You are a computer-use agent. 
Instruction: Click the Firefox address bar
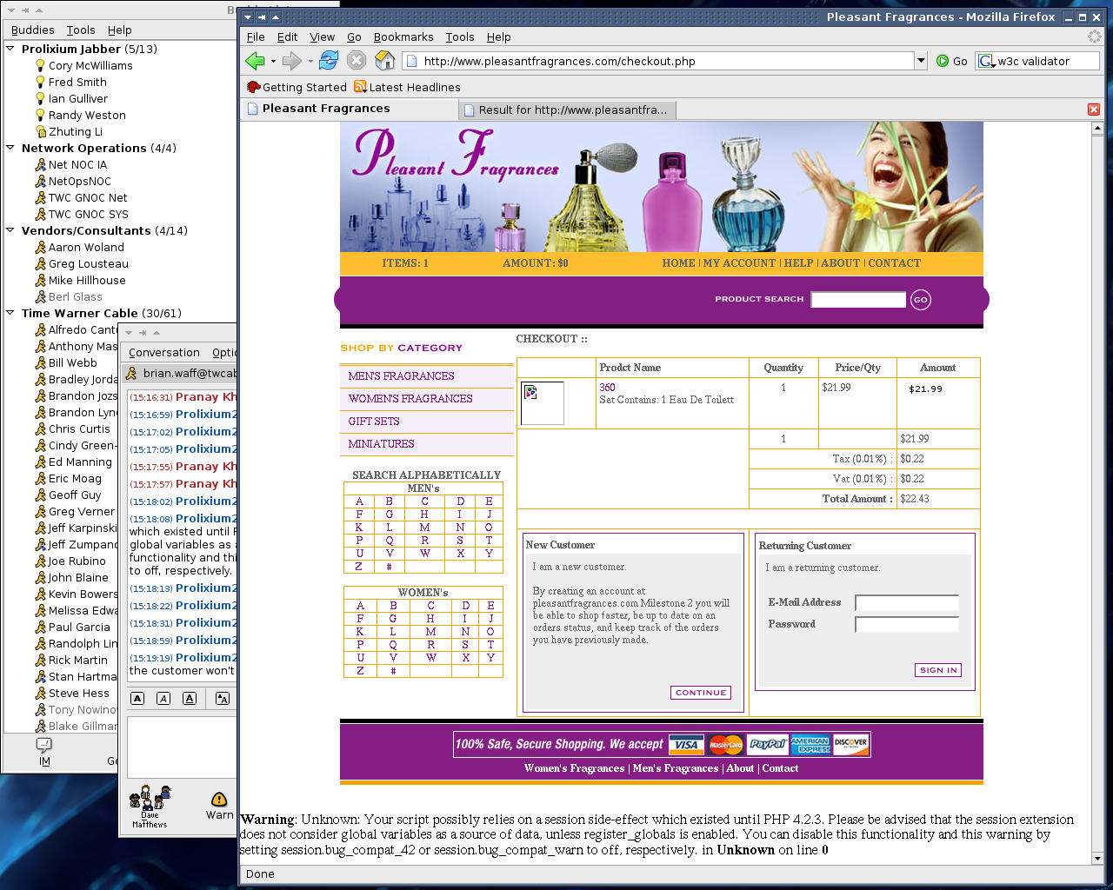coord(659,61)
